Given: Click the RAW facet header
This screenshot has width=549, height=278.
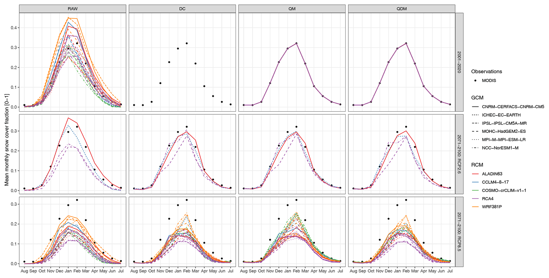Looking at the screenshot, I should [x=73, y=9].
